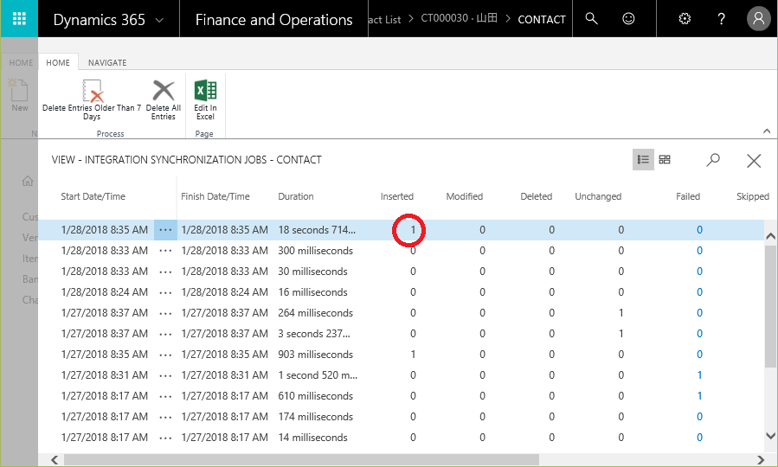
Task: Click the CONTACT breadcrumb
Action: point(542,19)
